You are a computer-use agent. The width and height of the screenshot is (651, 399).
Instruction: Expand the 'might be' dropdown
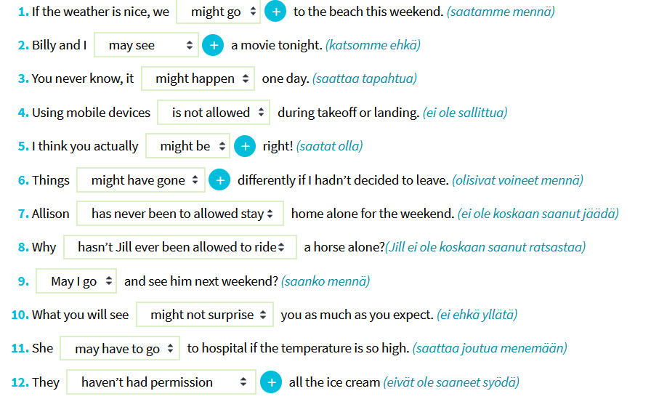pos(188,146)
